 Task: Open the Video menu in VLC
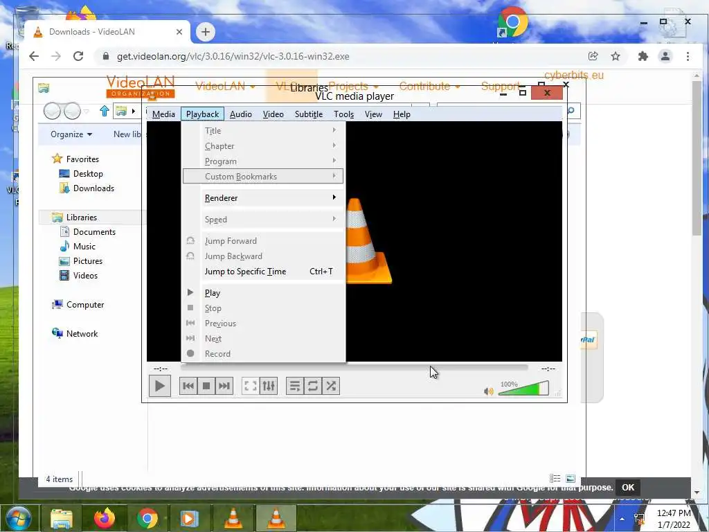click(273, 114)
